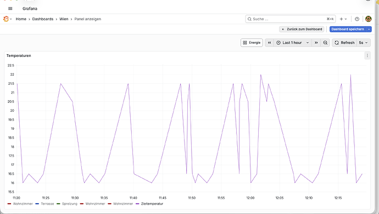Open the 5s refresh interval dropdown
This screenshot has width=379, height=214.
363,43
